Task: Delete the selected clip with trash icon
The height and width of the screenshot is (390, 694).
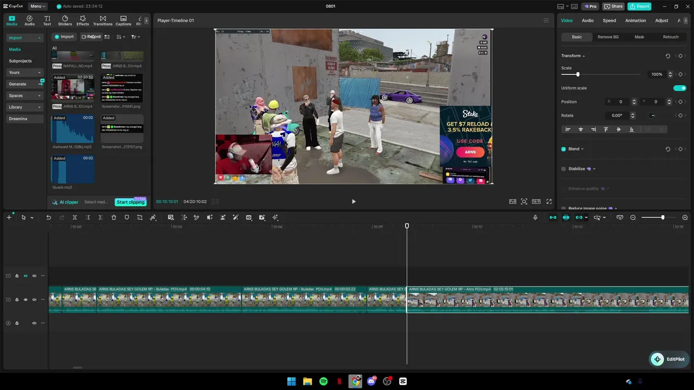Action: pyautogui.click(x=114, y=217)
